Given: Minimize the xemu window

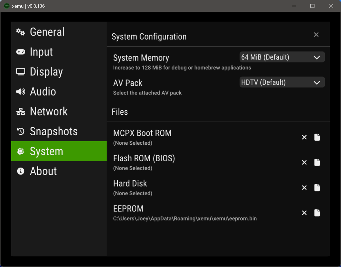Looking at the screenshot, I should coord(294,6).
